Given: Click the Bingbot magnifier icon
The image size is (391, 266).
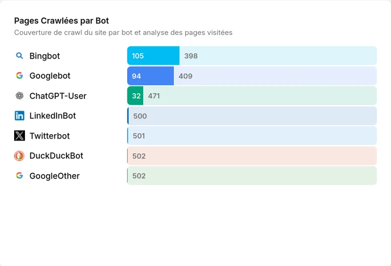Looking at the screenshot, I should pos(20,56).
